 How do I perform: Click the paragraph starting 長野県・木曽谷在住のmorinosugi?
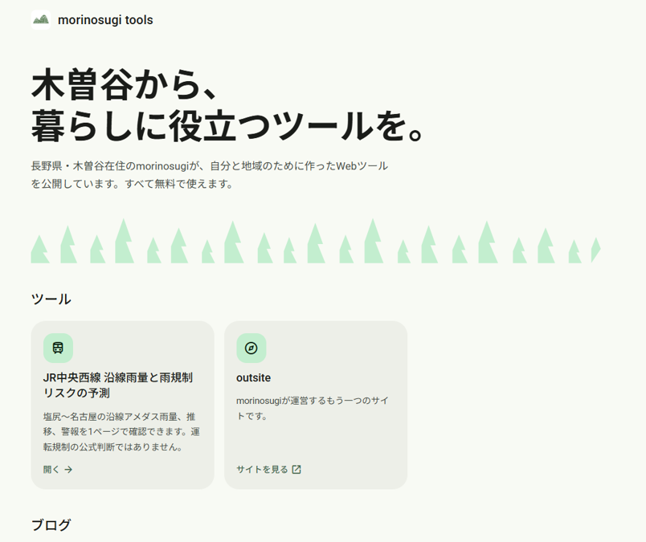click(x=210, y=174)
